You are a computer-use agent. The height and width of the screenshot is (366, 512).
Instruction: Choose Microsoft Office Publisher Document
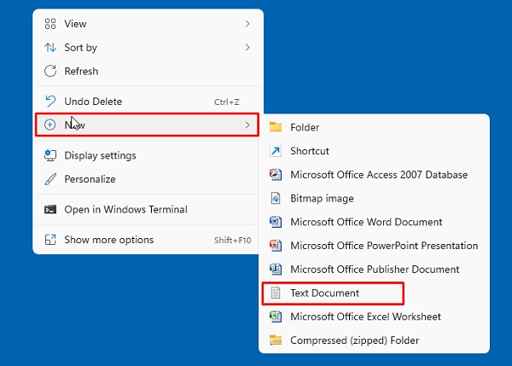pos(375,270)
